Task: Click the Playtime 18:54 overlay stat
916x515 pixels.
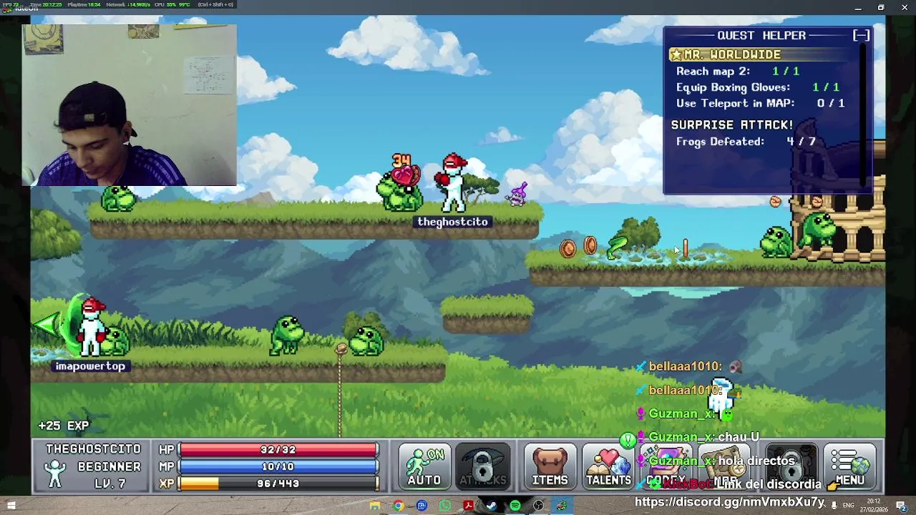Action: tap(84, 4)
